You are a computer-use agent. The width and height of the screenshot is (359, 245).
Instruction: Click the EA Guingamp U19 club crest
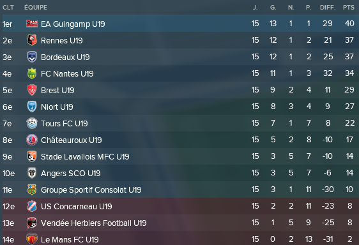click(32, 24)
